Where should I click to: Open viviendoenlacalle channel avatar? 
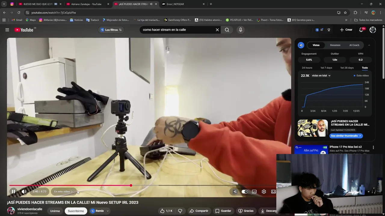coord(11,211)
